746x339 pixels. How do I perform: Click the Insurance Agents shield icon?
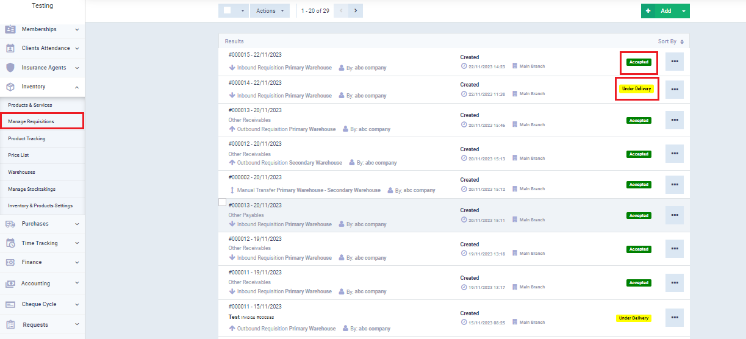[x=10, y=68]
